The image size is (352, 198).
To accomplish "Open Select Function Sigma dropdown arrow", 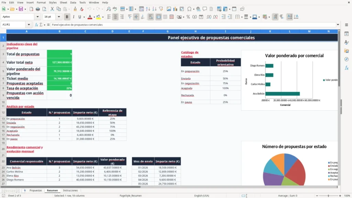I will pyautogui.click(x=44, y=25).
